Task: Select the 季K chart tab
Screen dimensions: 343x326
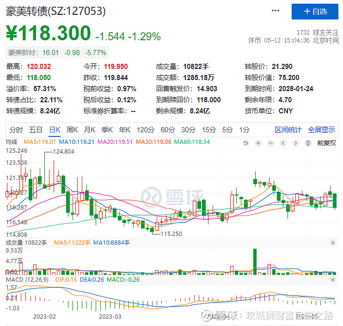Action: 107,130
